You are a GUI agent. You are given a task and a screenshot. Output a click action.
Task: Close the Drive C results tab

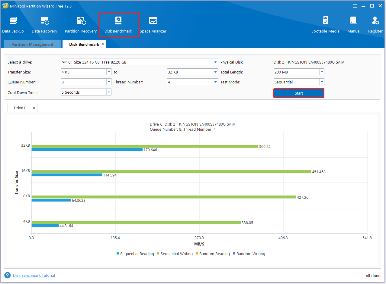(x=34, y=108)
